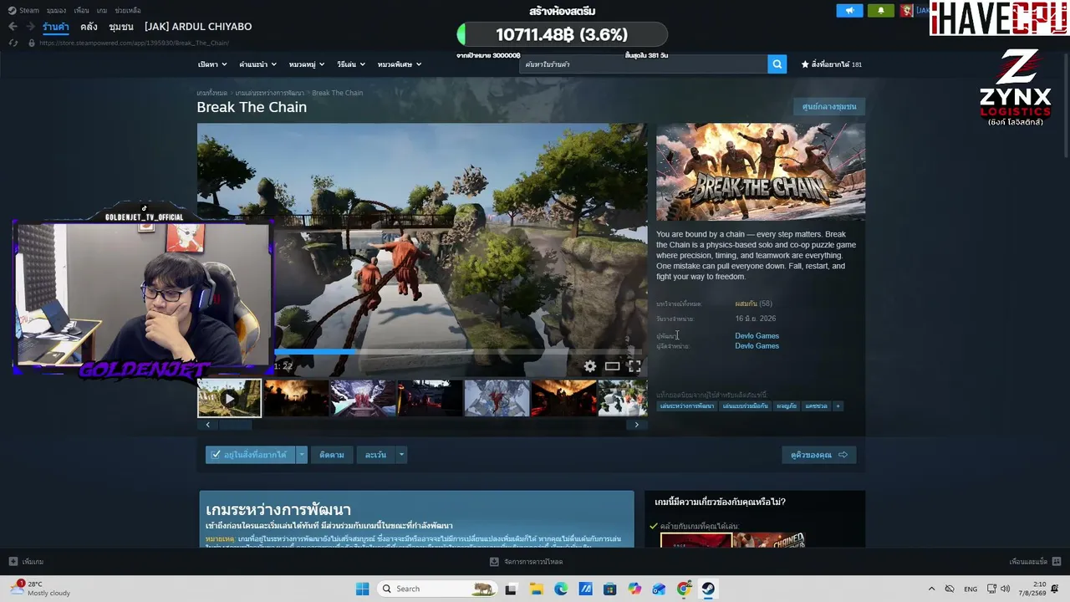The height and width of the screenshot is (602, 1070).
Task: Click the magnifier search button in store
Action: click(x=777, y=64)
